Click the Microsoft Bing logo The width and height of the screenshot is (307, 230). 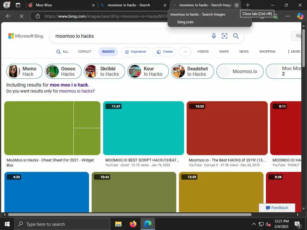pos(26,36)
